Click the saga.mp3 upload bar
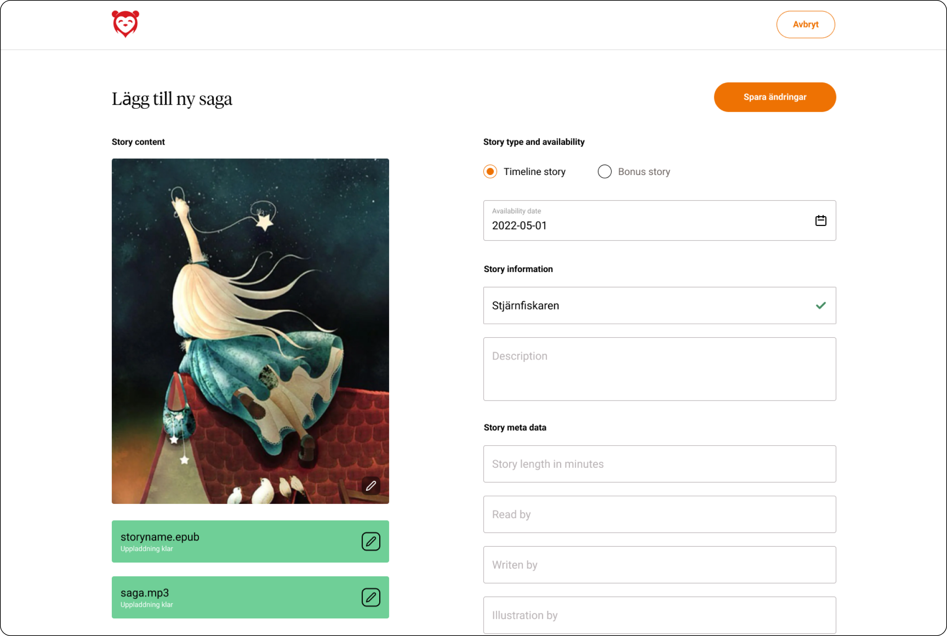Viewport: 947px width, 636px height. pos(250,597)
